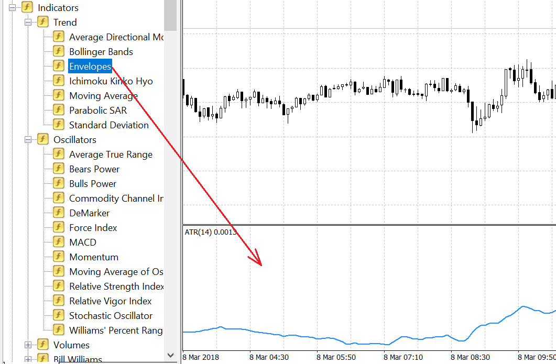Click the MACD indicator icon
The image size is (556, 364).
(59, 242)
